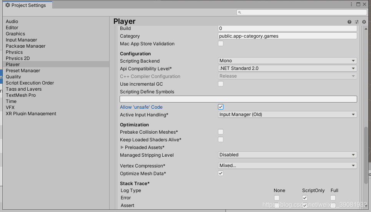This screenshot has width=371, height=212.
Task: Click the Scripting Define Symbols text field
Action: tap(238, 99)
